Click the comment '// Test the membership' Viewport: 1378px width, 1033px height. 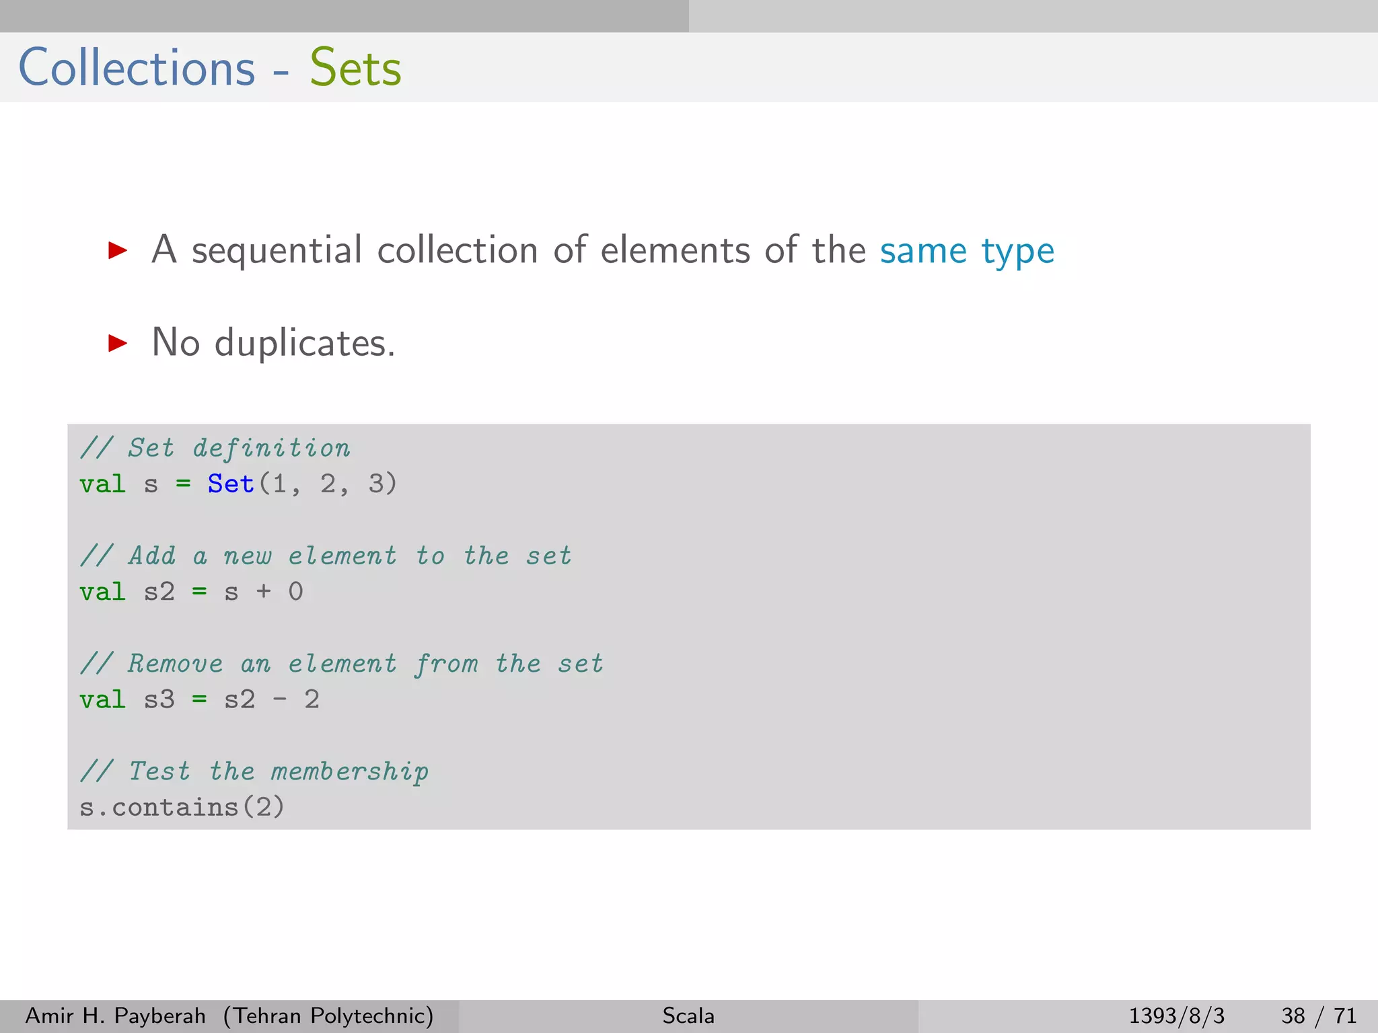coord(254,772)
